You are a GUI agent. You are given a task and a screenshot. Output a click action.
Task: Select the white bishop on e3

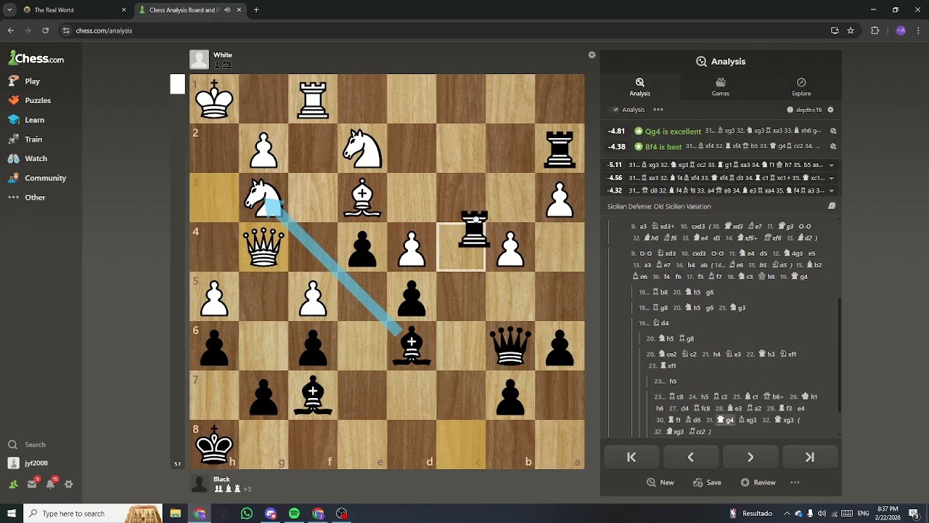tap(362, 198)
